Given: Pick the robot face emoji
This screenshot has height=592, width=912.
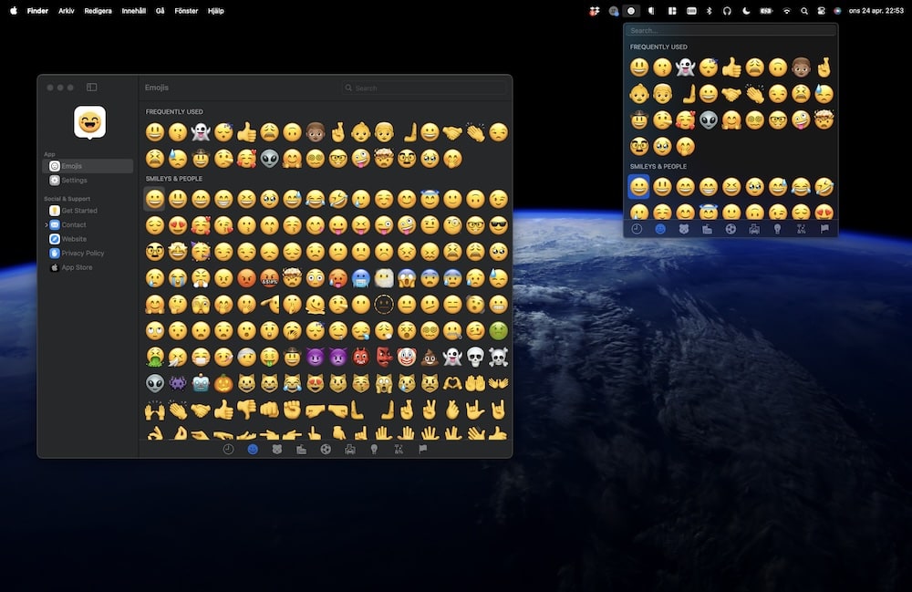Looking at the screenshot, I should (x=201, y=383).
